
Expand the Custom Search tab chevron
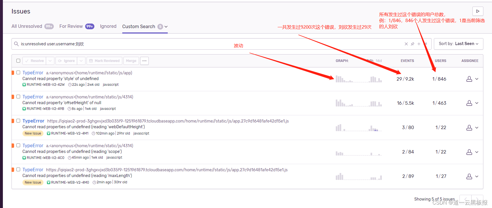(166, 27)
